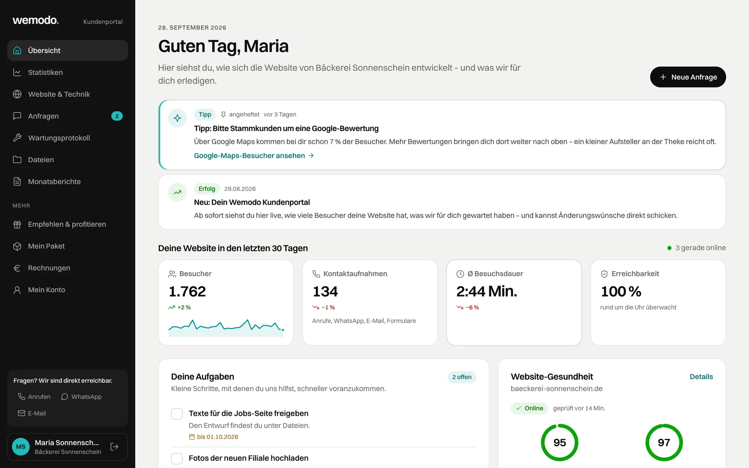Screen dimensions: 749x468
Task: Select Rechnungen in the Mehr section
Action: 67,268
